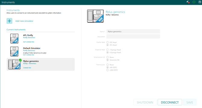This screenshot has width=202, height=108.
Task: Click Default Simulator NOT CONNECTED status
Action: pos(29,55)
